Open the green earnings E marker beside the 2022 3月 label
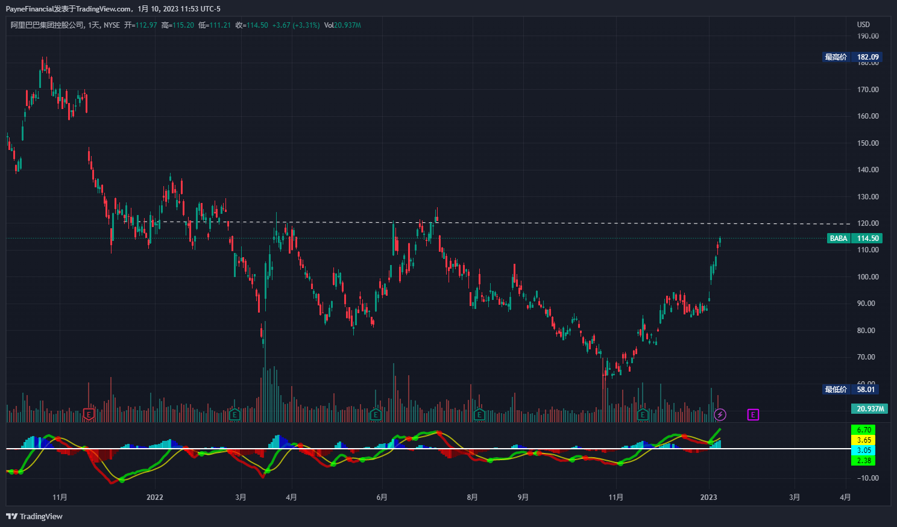The width and height of the screenshot is (897, 527). click(x=235, y=414)
